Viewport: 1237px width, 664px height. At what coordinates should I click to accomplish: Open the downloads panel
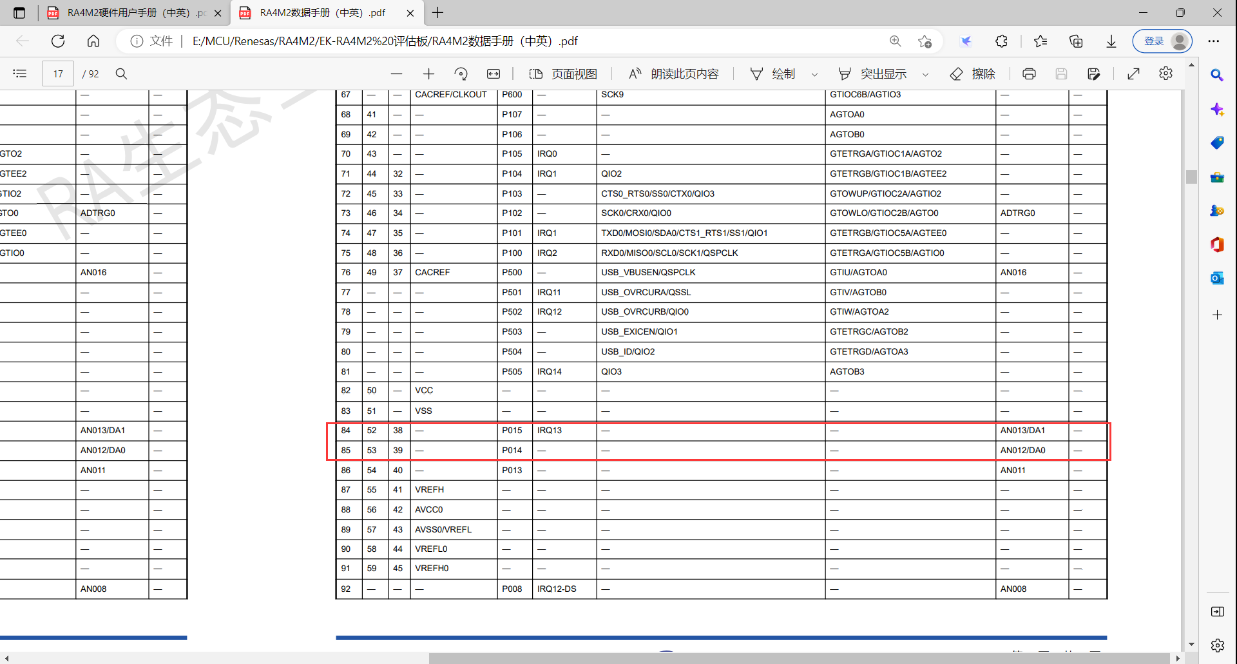pos(1111,41)
